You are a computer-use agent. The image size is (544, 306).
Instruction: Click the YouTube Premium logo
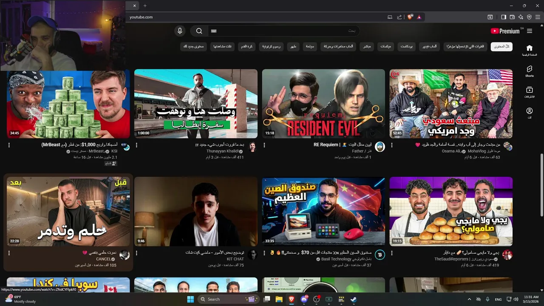pyautogui.click(x=505, y=31)
